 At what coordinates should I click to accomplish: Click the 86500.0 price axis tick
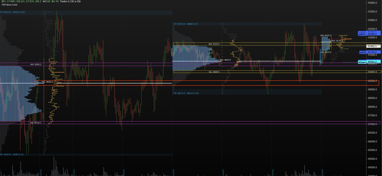(x=372, y=133)
